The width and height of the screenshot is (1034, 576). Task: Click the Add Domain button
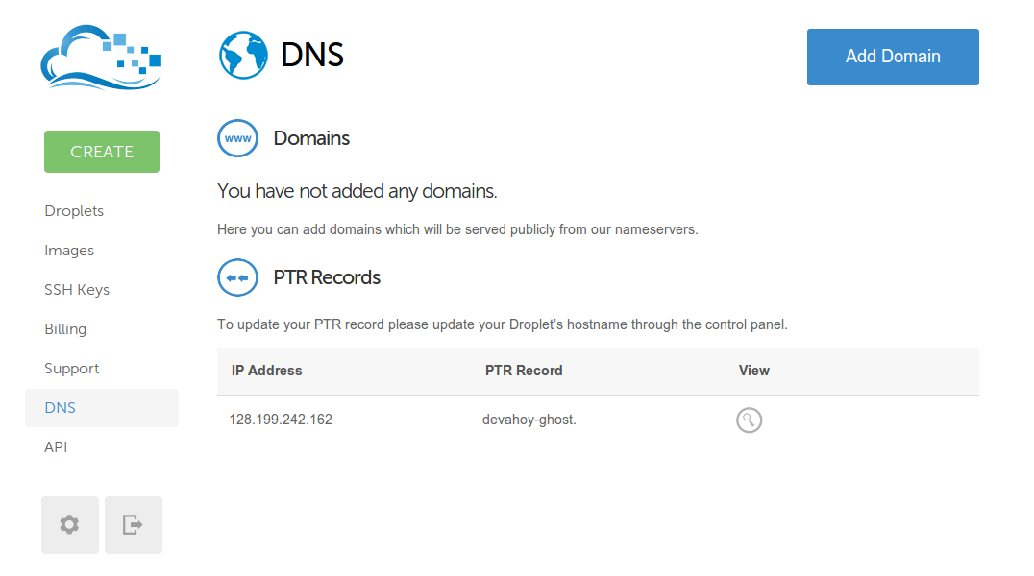pos(893,57)
